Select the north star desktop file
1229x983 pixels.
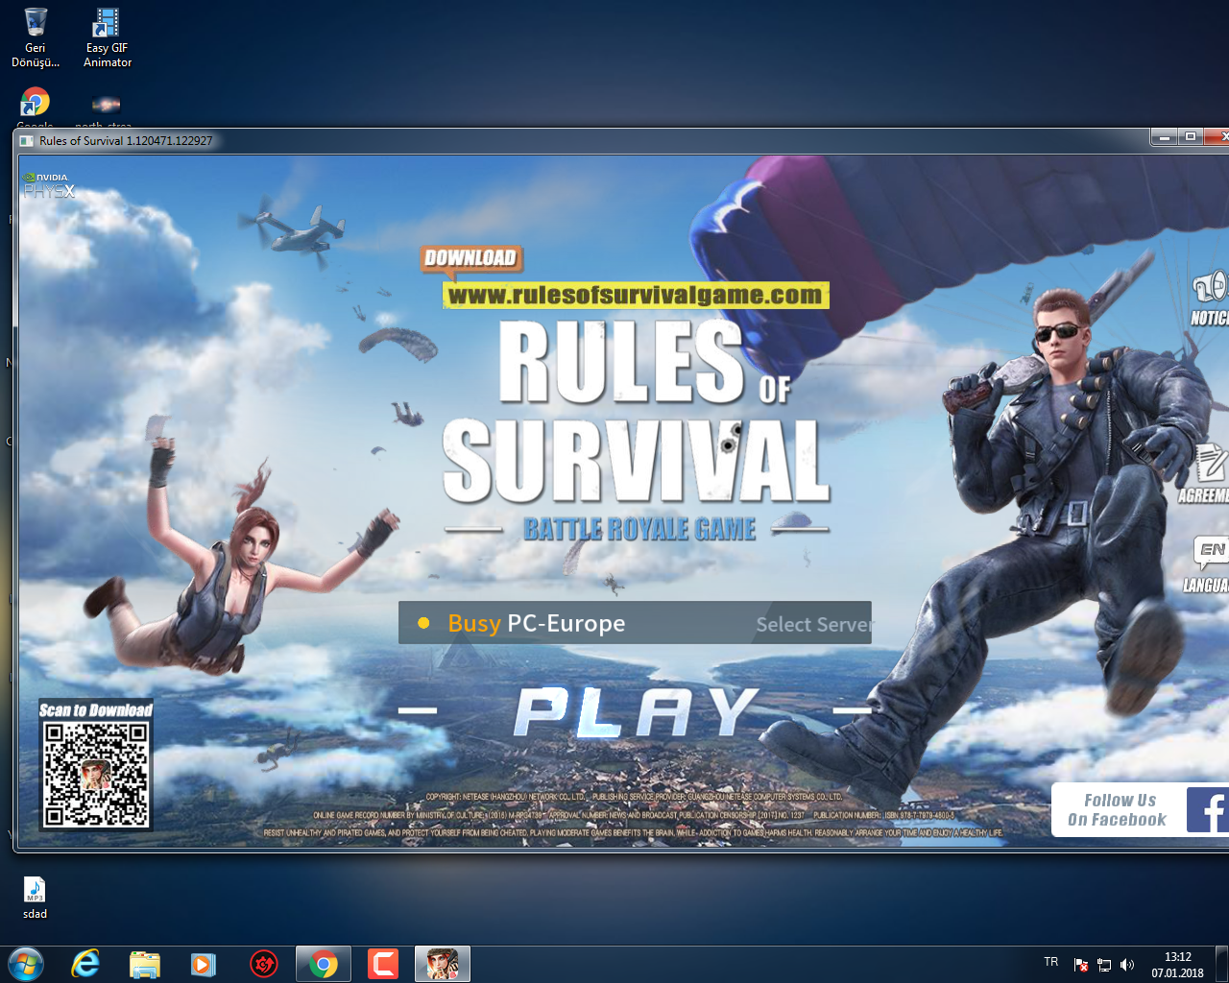[x=105, y=109]
